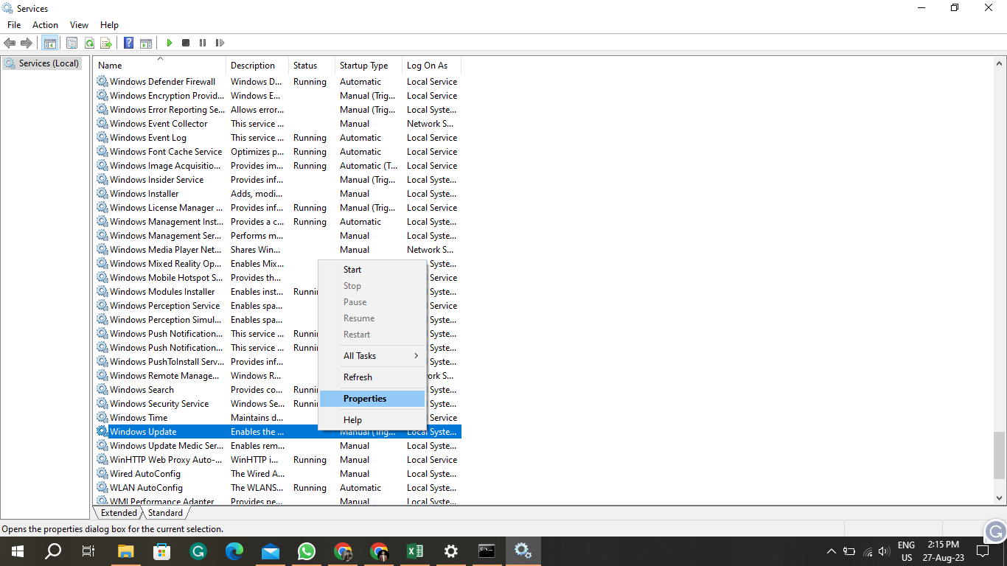Select the Windows Media Player Network row
This screenshot has width=1007, height=566.
277,249
